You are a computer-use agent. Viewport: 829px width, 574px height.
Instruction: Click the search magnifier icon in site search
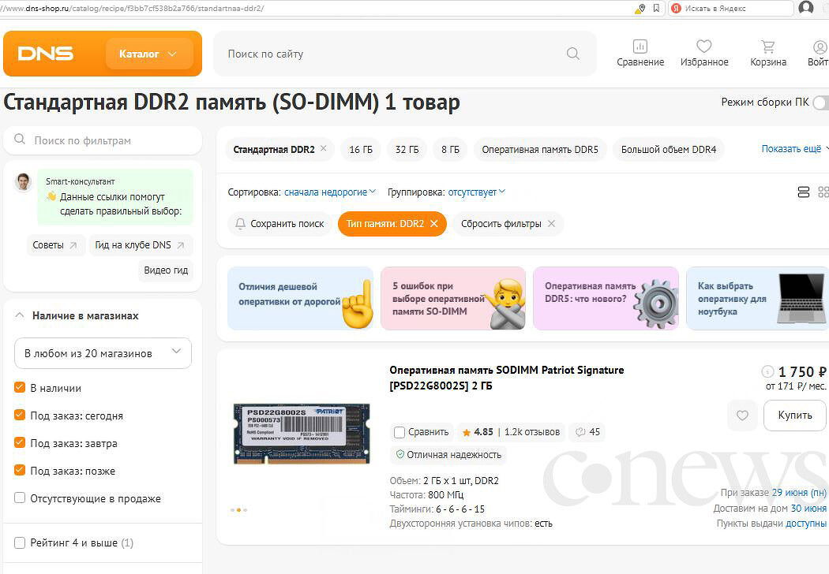(x=572, y=54)
